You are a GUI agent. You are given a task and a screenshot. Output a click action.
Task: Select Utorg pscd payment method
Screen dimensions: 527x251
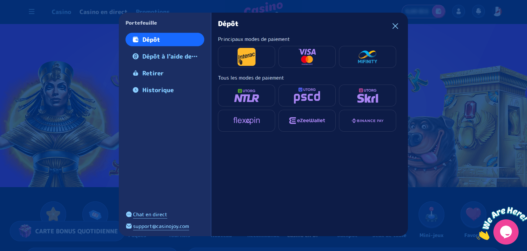[307, 96]
